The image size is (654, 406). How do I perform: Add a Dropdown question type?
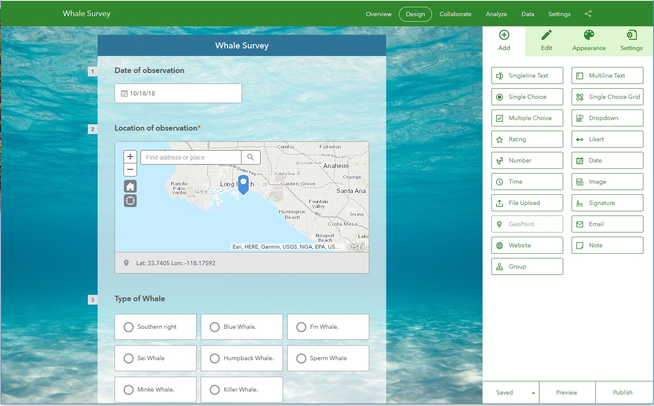tap(607, 118)
